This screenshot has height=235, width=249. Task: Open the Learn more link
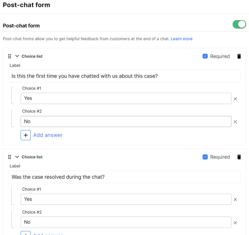click(182, 39)
